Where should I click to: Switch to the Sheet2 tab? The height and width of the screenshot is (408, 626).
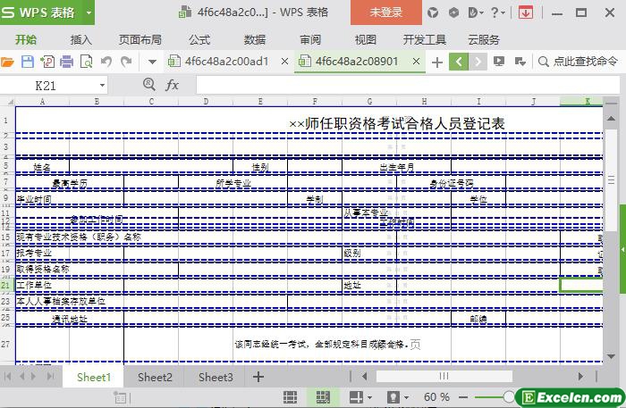(155, 377)
